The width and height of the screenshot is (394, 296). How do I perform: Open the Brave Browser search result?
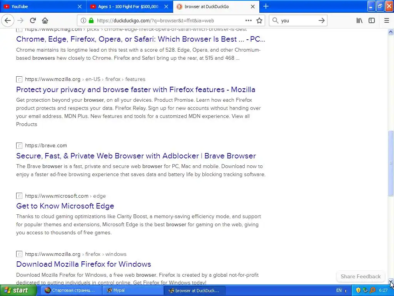pos(136,156)
